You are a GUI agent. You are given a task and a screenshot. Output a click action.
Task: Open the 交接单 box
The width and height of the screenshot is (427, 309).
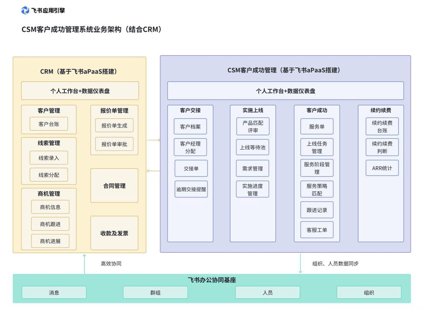point(191,168)
